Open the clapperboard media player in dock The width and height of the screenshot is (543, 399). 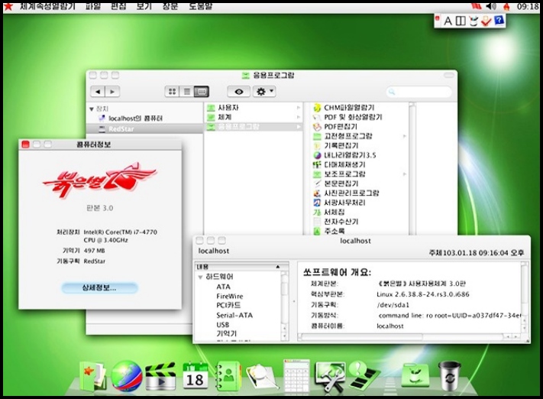click(160, 377)
